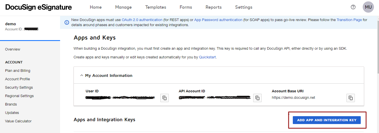
Task: Copy the API Account ID
Action: (x=257, y=98)
